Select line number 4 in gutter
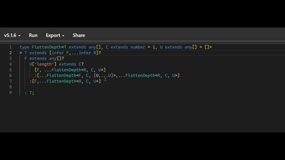Screen dimensions: 285x160 point(10,64)
